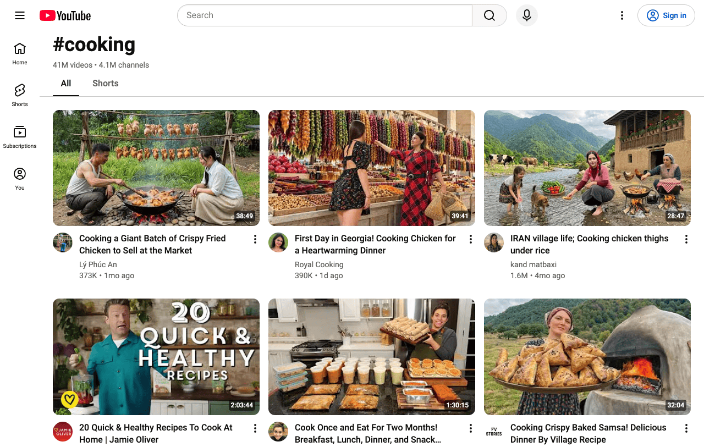The image size is (704, 447).
Task: Click the magnifier search button
Action: (x=490, y=15)
